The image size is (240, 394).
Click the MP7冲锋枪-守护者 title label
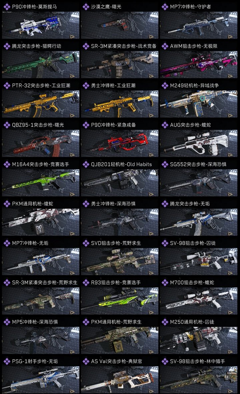point(190,7)
